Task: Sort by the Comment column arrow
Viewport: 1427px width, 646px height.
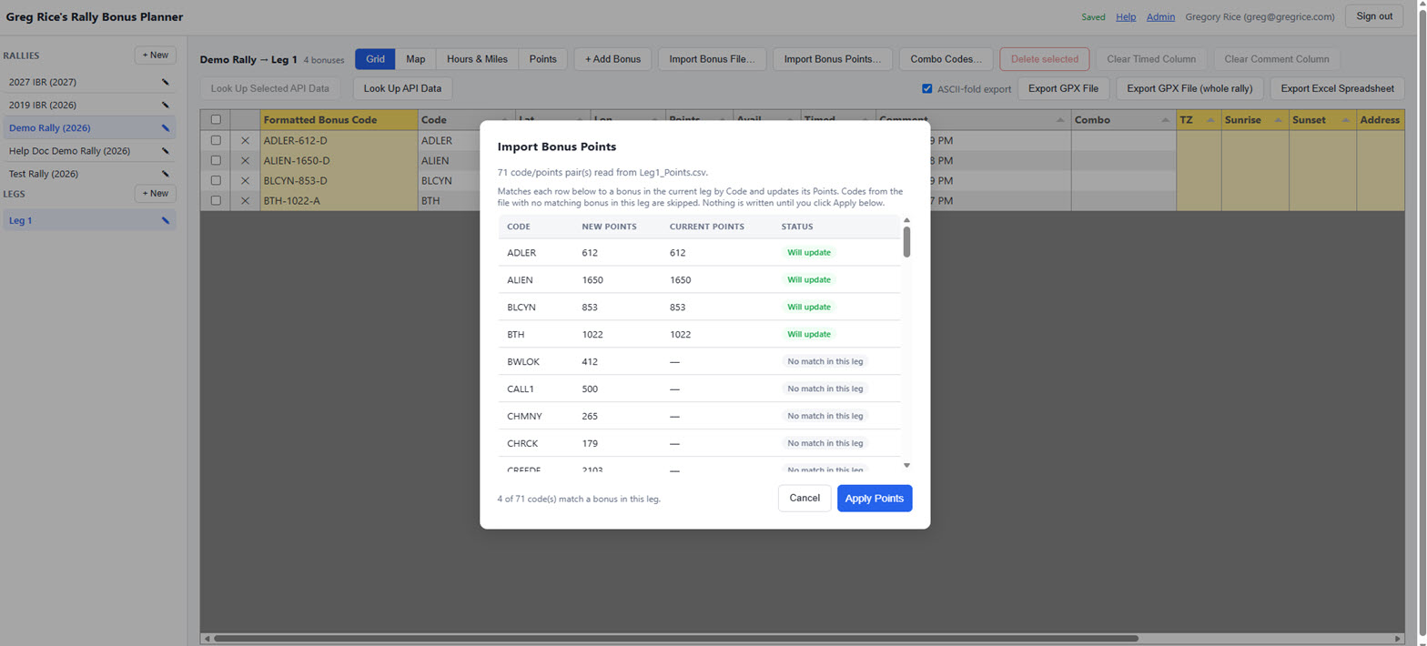Action: [1061, 120]
